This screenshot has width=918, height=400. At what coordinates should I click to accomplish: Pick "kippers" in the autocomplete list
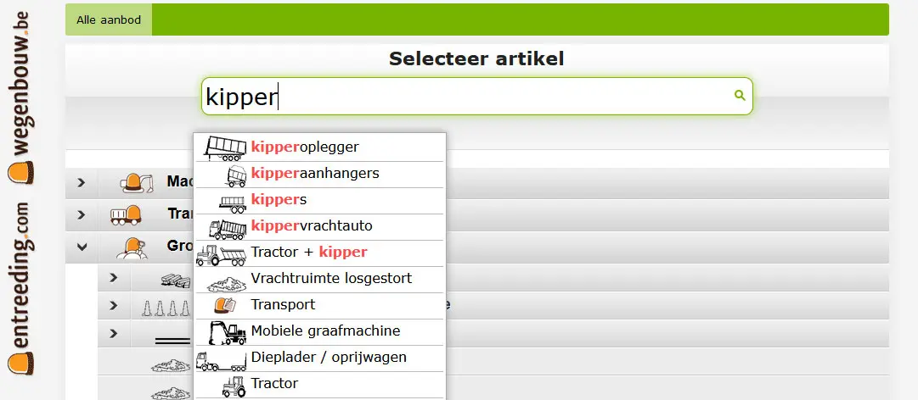tap(279, 200)
